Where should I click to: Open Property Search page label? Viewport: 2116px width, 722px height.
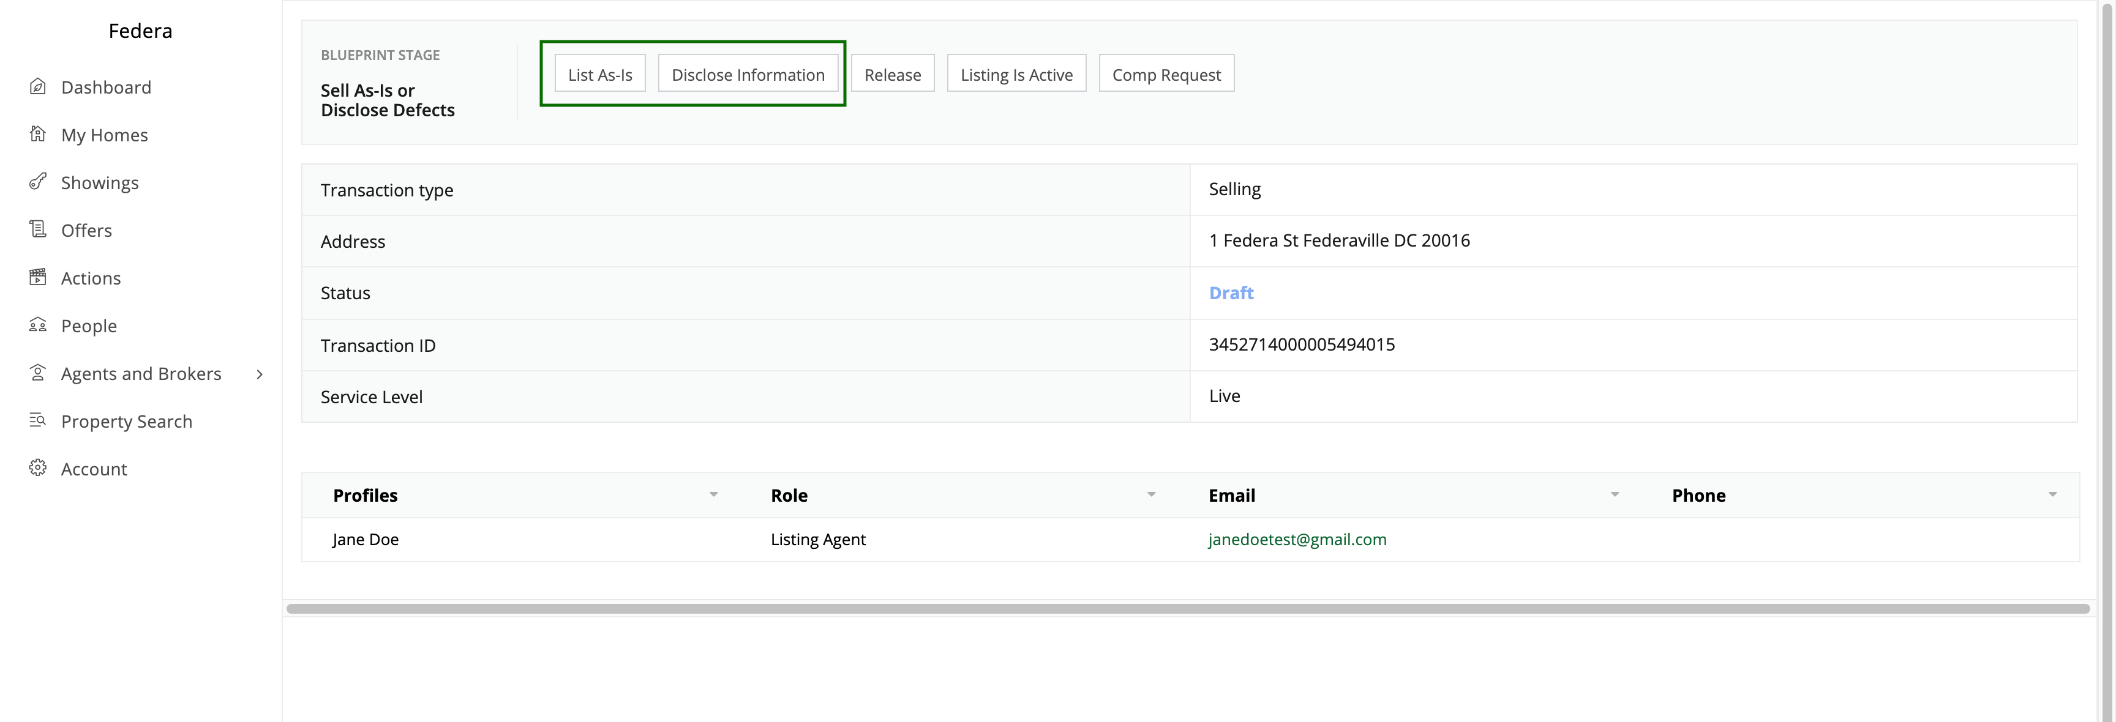click(127, 421)
